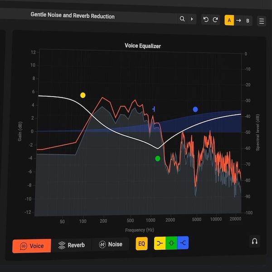Screen dimensions: 272x272
Task: Select blue high-shelf filter button
Action: coord(183,243)
